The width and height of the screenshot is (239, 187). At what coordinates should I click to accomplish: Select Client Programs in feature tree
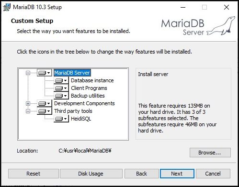(x=89, y=88)
